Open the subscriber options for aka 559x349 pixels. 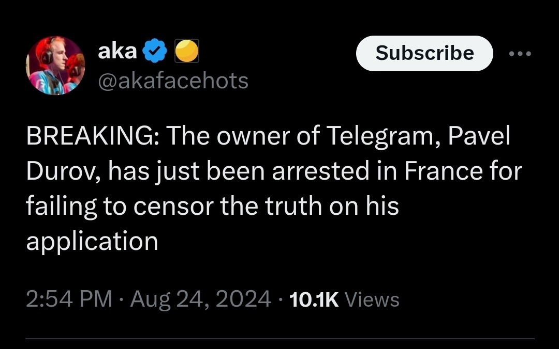pos(424,53)
